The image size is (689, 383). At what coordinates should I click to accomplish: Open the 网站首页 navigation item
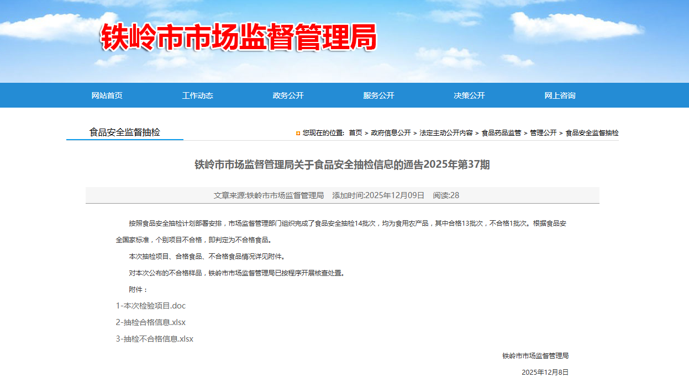107,95
